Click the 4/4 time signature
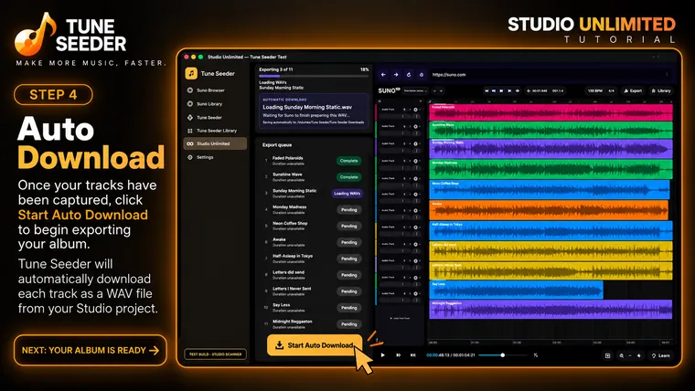 click(611, 90)
